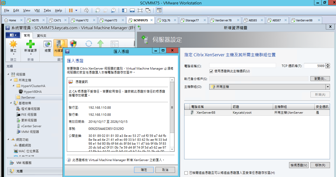336x177 pixels.
Task: Toggle the VMware library sidebar icon
Action: pos(124,10)
